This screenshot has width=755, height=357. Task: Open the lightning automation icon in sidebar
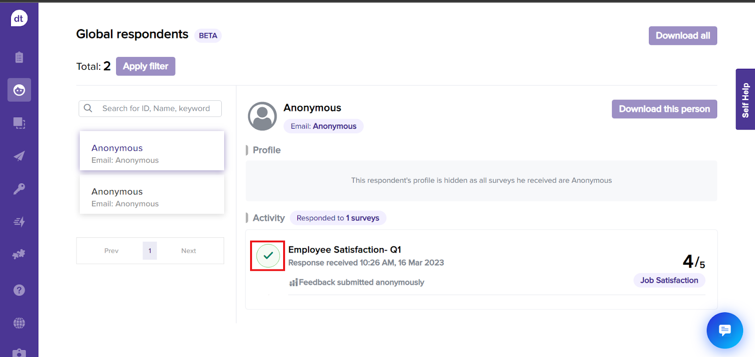click(19, 222)
